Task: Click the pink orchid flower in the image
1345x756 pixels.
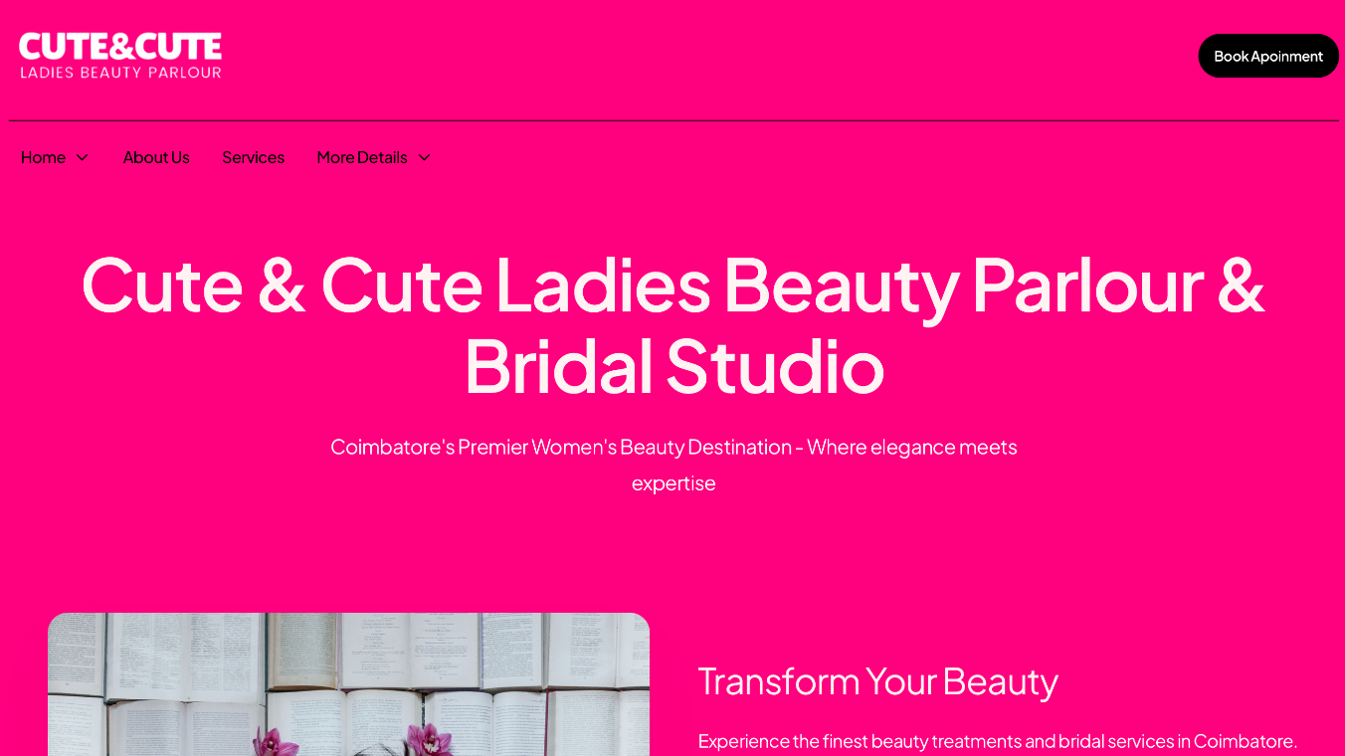Action: click(429, 740)
